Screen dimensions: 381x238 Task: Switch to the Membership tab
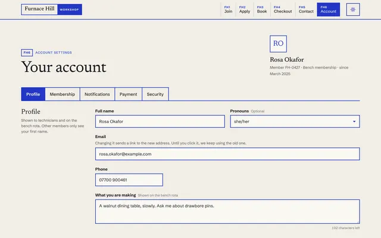click(x=63, y=94)
